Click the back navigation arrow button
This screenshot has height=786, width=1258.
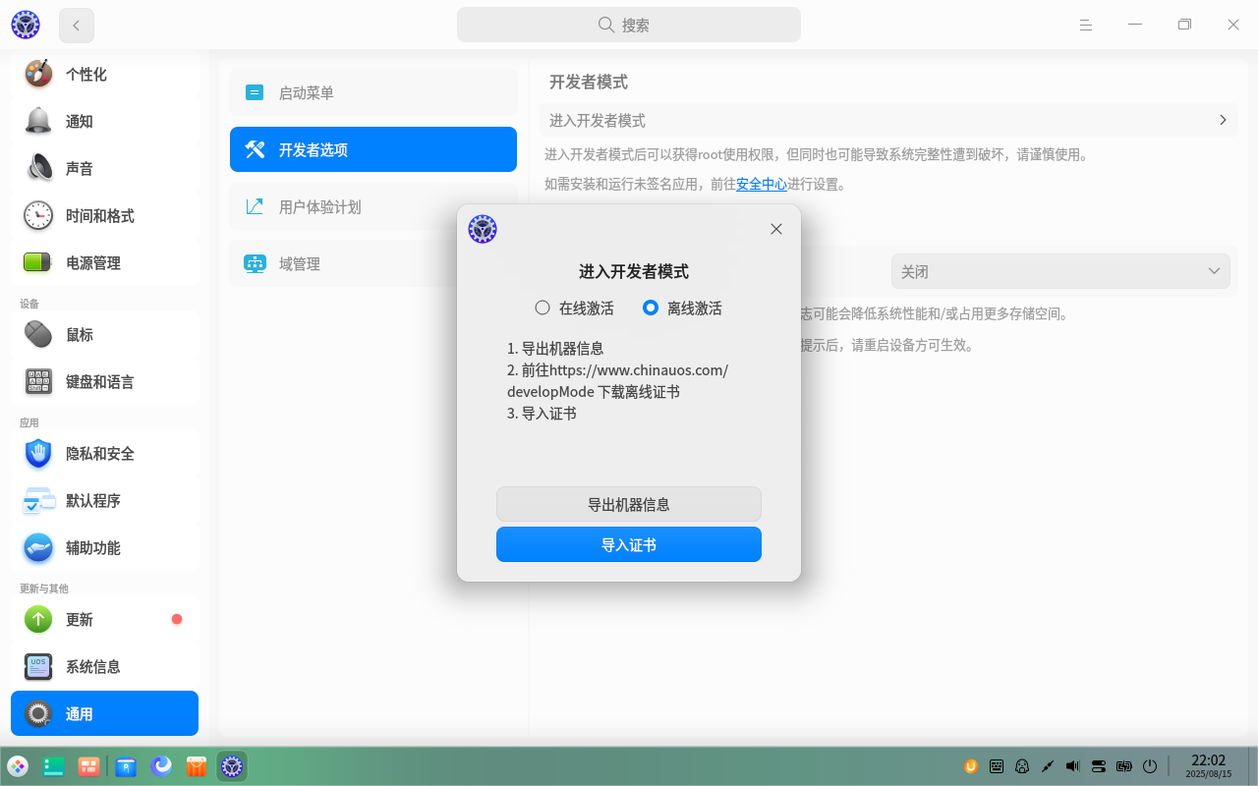click(x=77, y=26)
